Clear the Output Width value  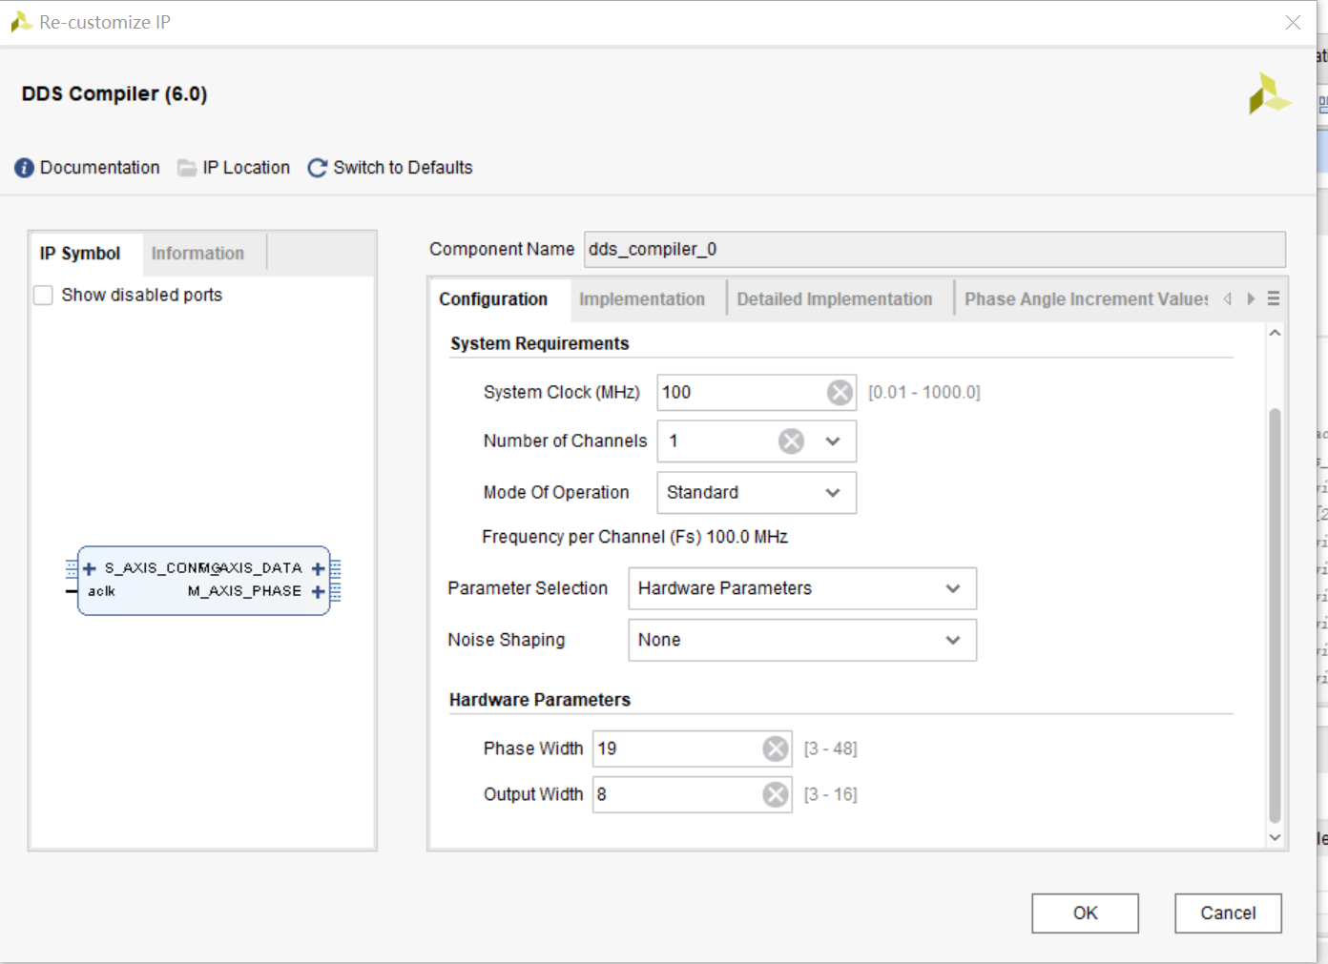coord(776,794)
